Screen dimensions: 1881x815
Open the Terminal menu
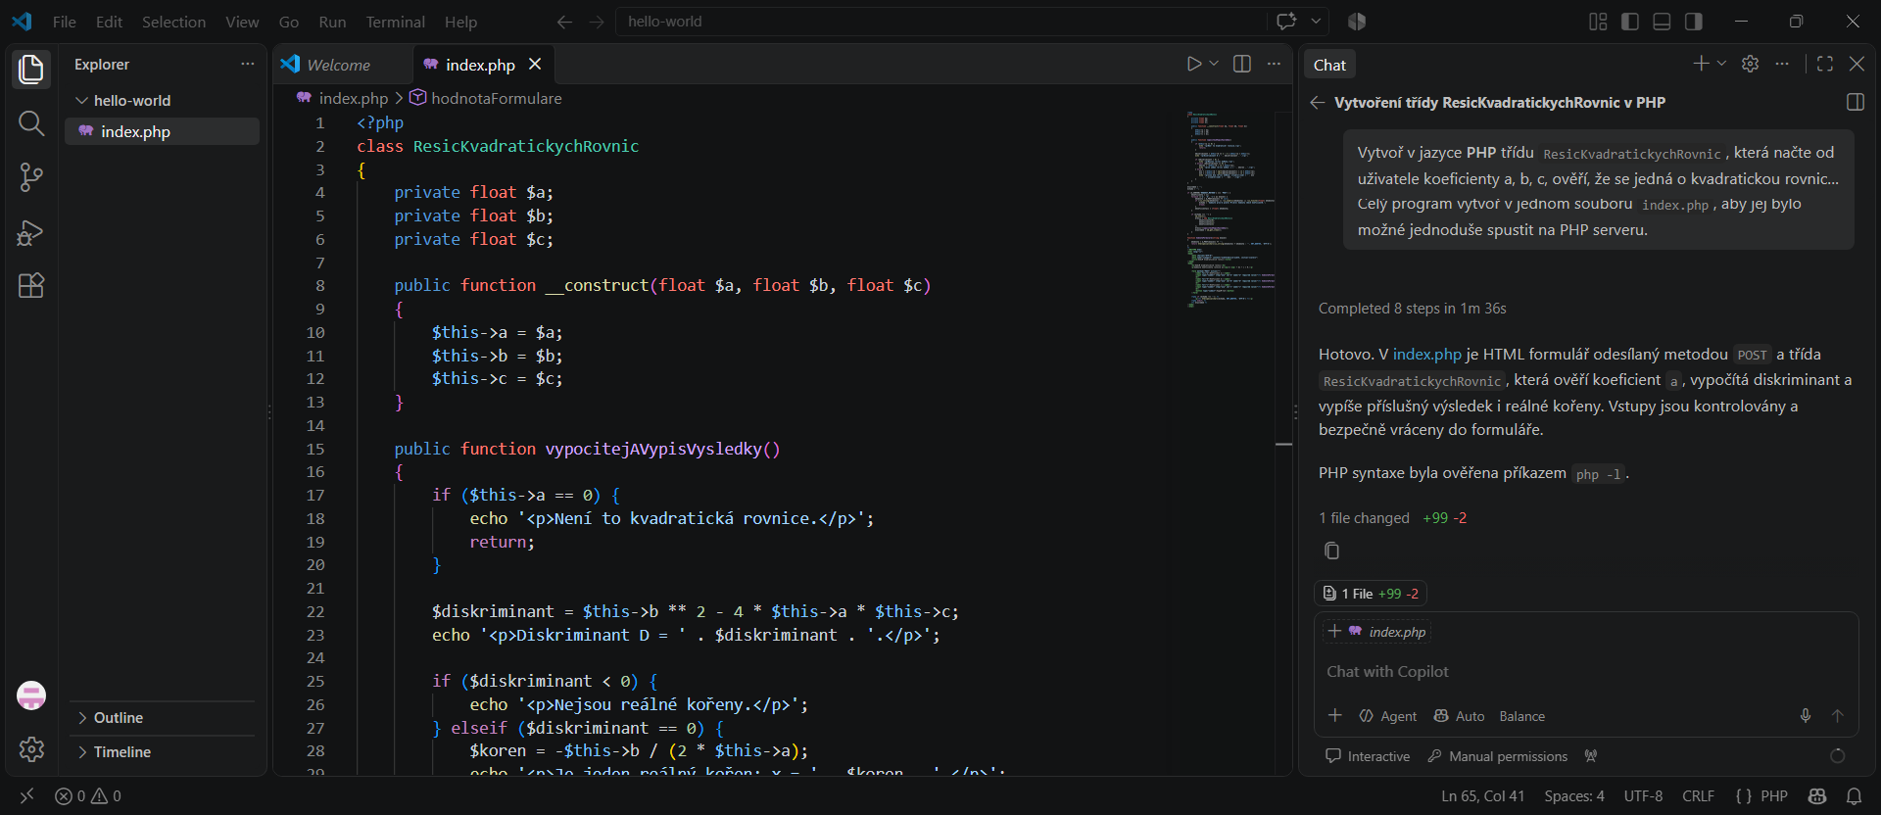click(395, 22)
